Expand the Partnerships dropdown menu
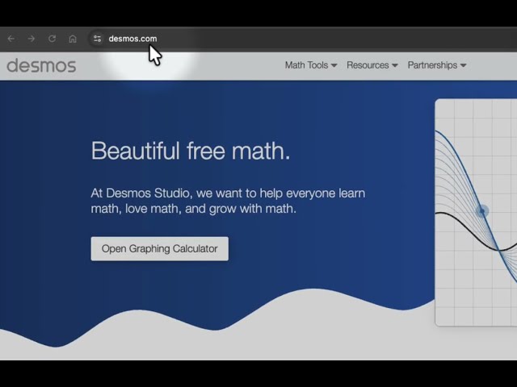517x387 pixels. pos(437,65)
